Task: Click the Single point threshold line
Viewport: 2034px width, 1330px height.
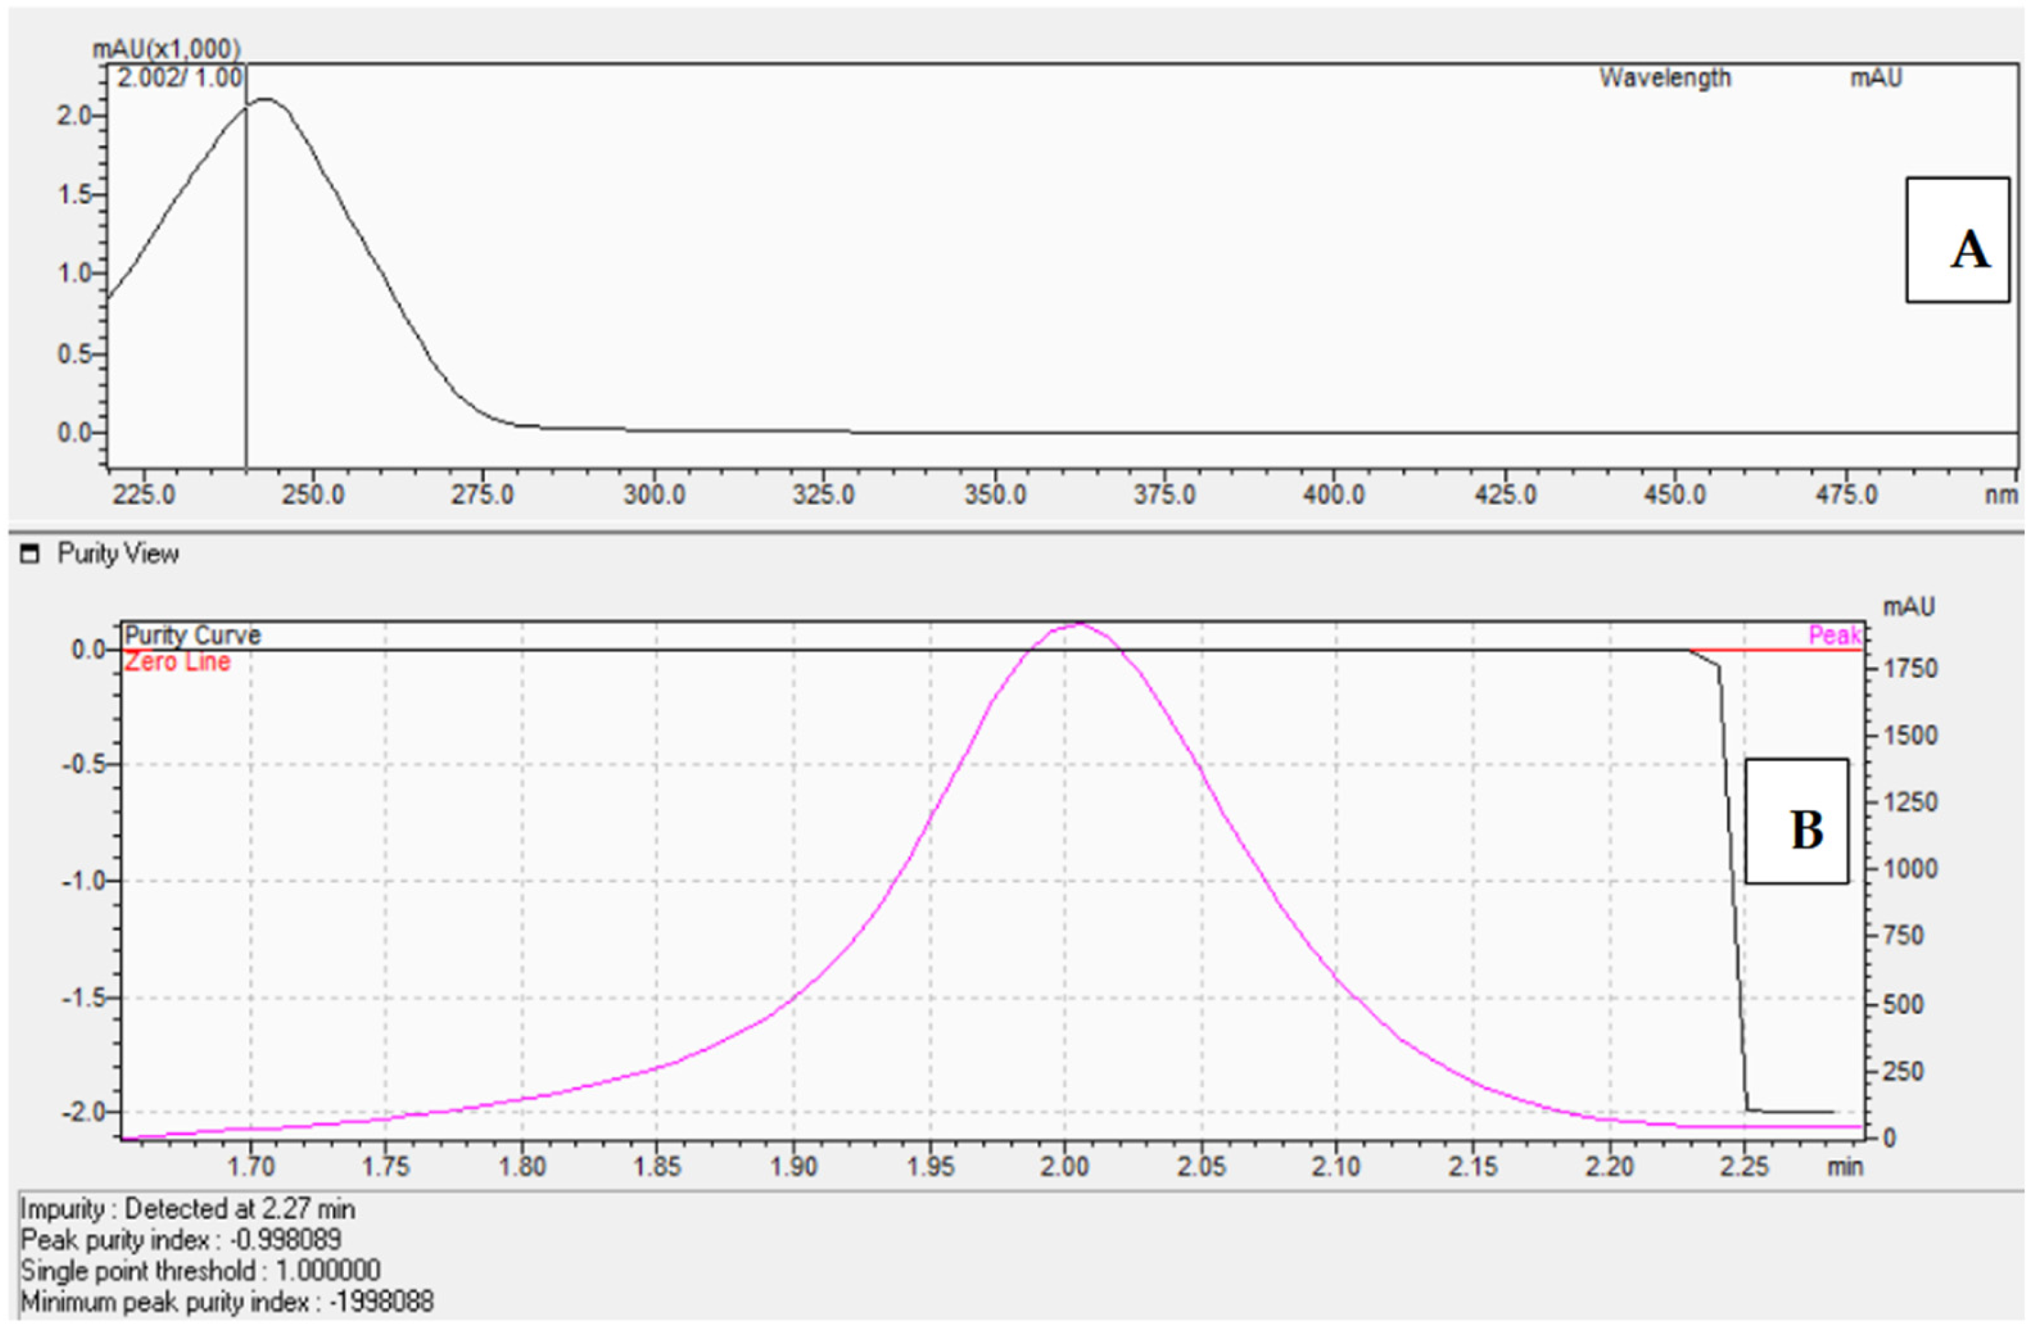Action: (200, 1271)
